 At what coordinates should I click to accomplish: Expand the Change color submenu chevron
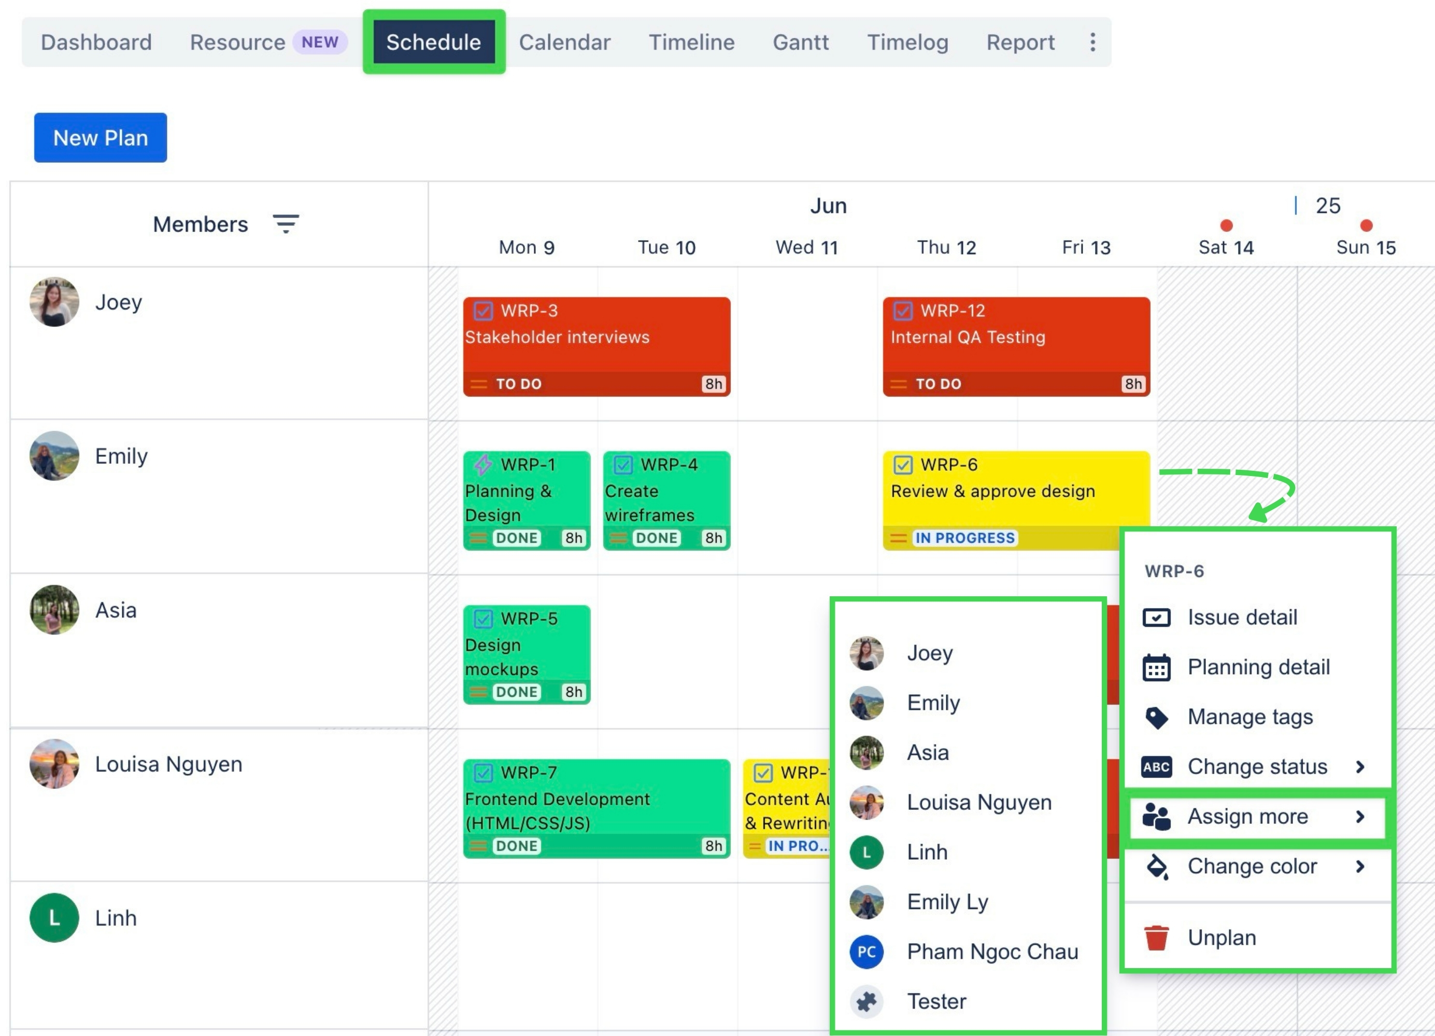click(1361, 867)
